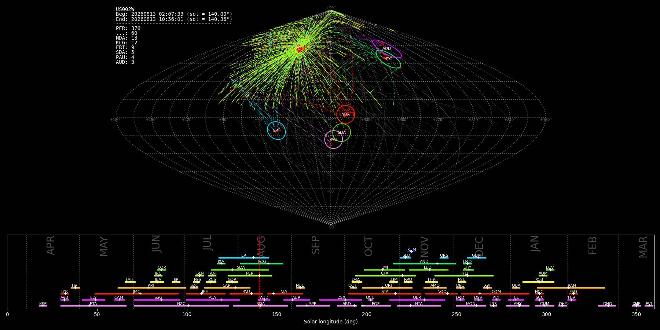
Task: Click the PCA shower bar in timeline
Action: [x=213, y=300]
